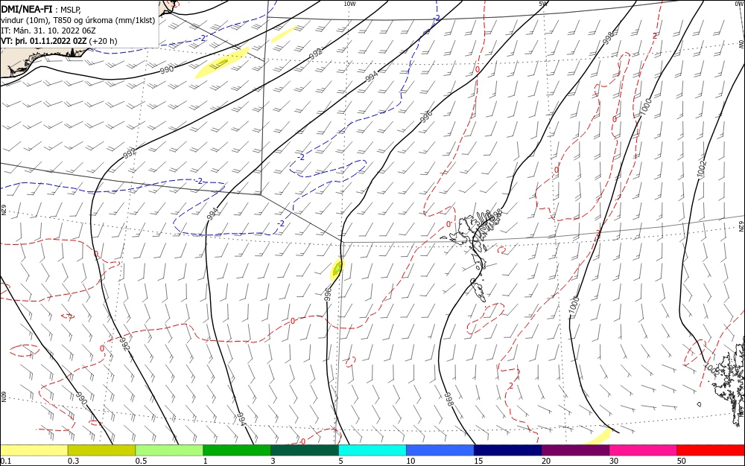Click the '1002' isobar label
745x466 pixels.
(701, 170)
